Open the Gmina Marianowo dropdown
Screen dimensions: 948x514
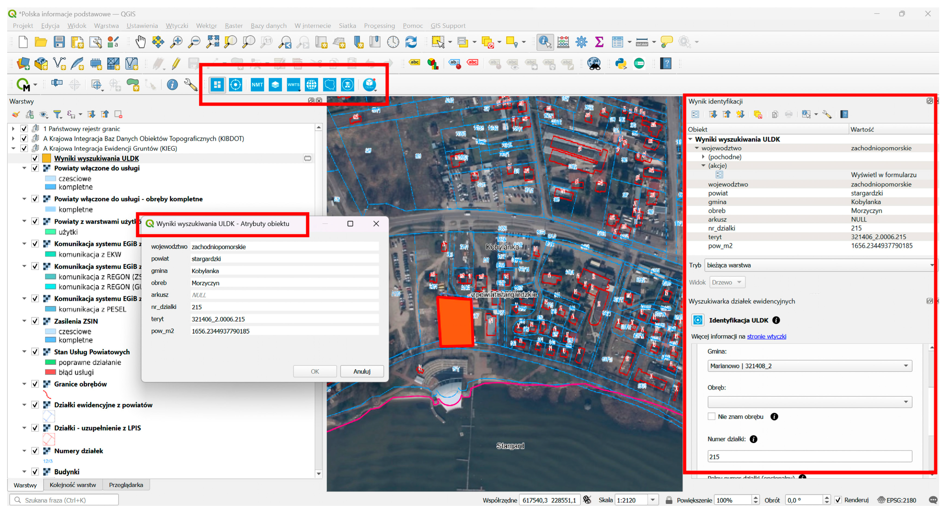pos(809,366)
